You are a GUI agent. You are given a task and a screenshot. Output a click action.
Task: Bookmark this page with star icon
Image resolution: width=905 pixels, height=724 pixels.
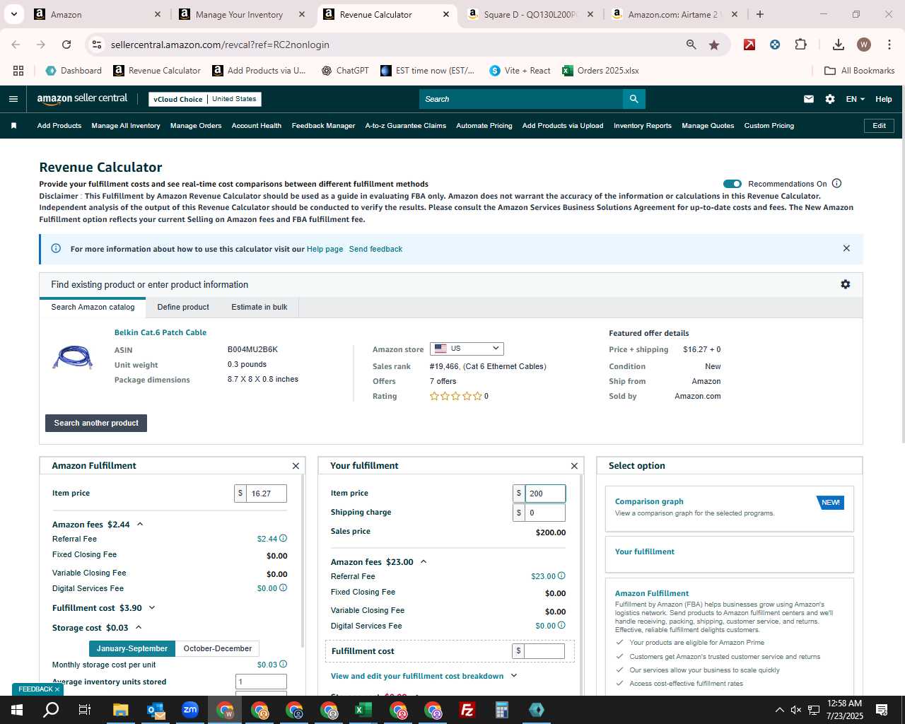(714, 45)
